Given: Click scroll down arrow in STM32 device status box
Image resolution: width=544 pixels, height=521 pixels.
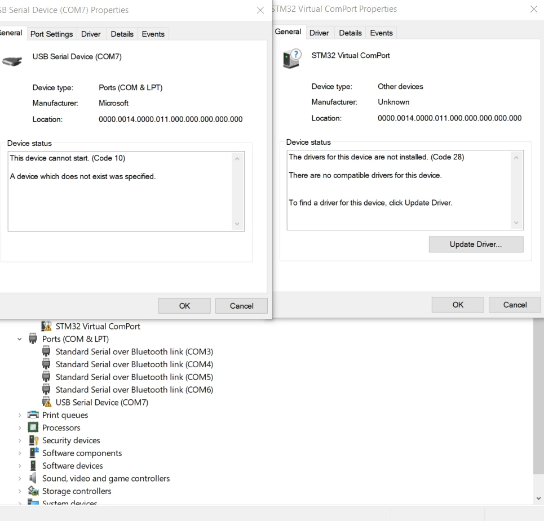Looking at the screenshot, I should click(516, 222).
